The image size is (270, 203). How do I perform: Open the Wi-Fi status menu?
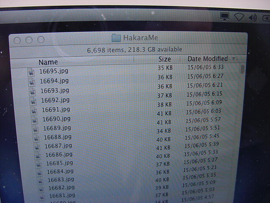239,17
